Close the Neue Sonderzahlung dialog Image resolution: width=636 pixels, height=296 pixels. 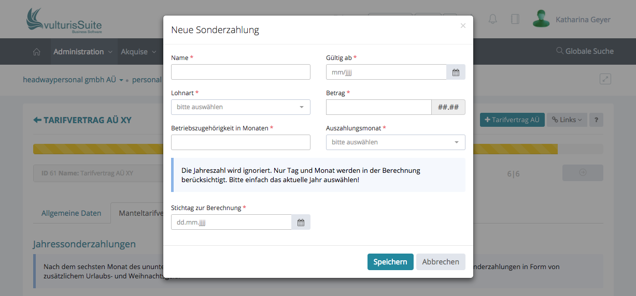(x=463, y=26)
